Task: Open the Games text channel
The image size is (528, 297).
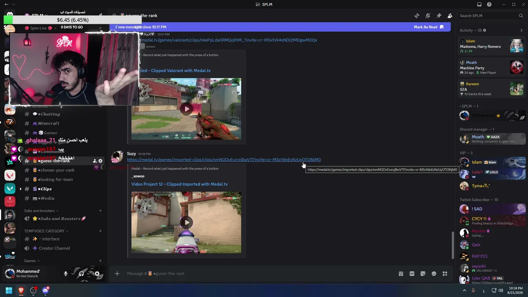Action: 63,133
